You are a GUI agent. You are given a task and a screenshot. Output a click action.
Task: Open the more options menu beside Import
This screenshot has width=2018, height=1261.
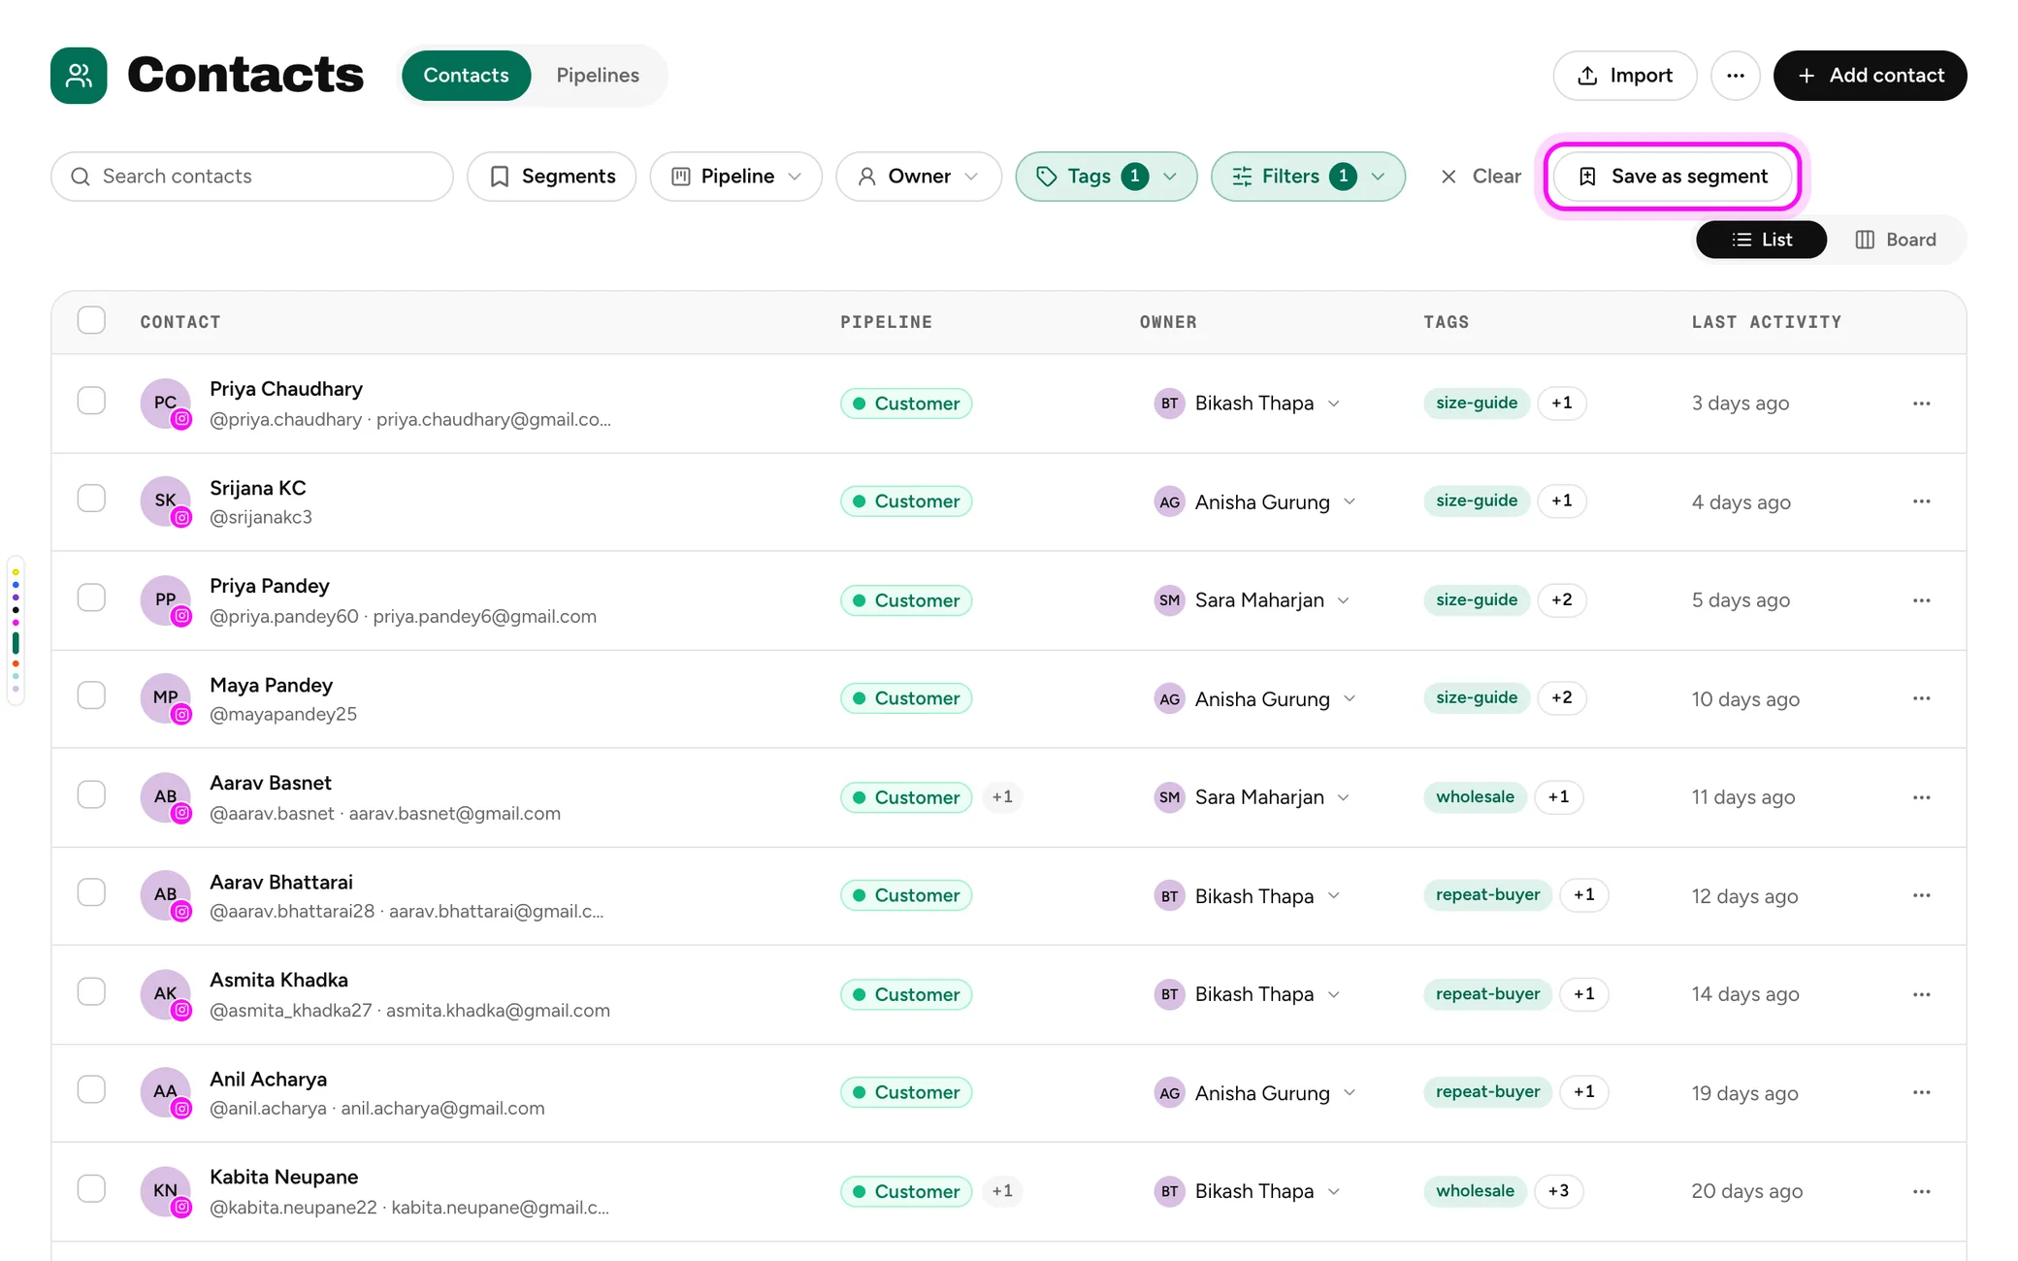1735,76
